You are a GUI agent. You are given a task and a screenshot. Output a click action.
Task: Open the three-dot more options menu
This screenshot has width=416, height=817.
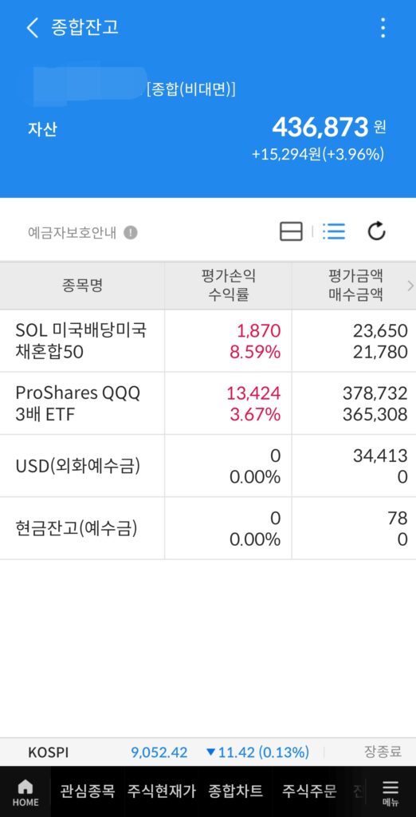pos(383,28)
